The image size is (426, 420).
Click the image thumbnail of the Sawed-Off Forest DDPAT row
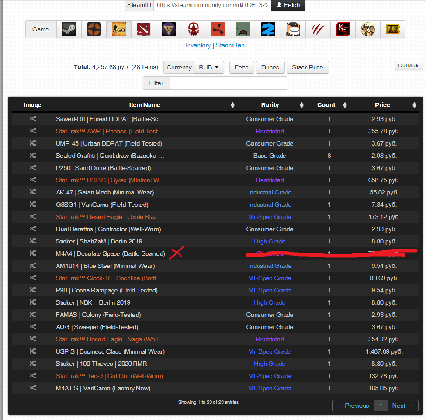[x=33, y=118]
